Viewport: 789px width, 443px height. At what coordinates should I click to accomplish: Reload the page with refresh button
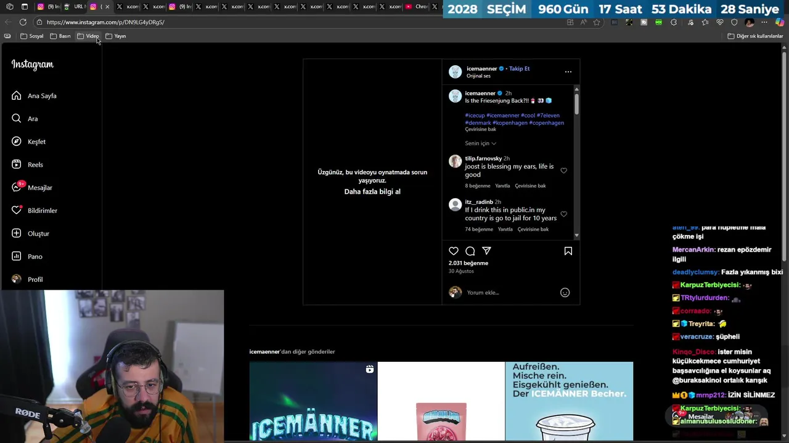coord(23,22)
